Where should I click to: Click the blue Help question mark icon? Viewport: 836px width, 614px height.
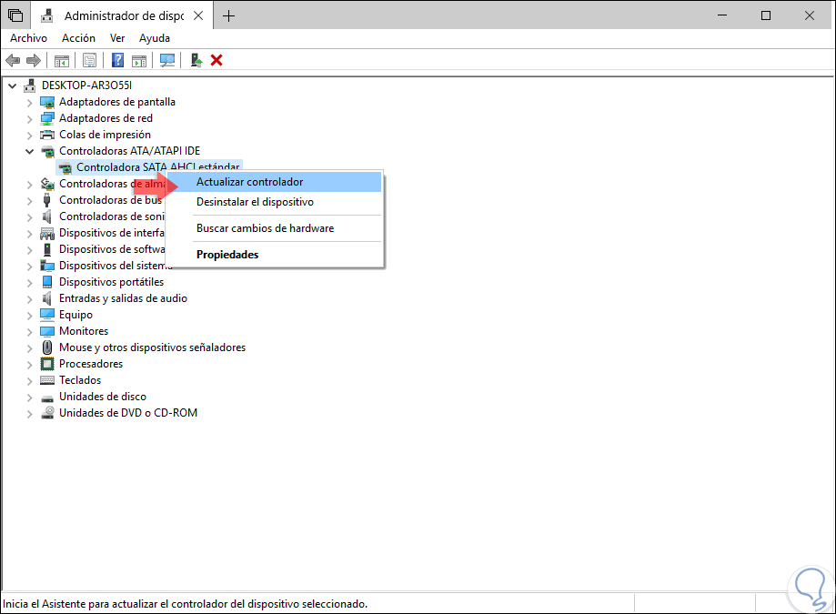pyautogui.click(x=117, y=60)
